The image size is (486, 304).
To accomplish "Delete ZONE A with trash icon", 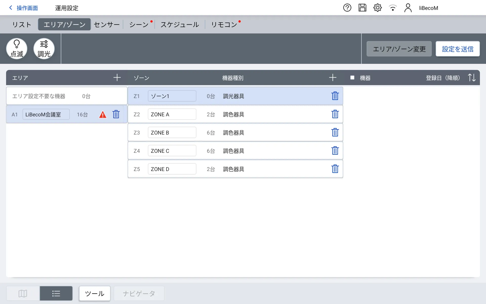I will point(335,114).
